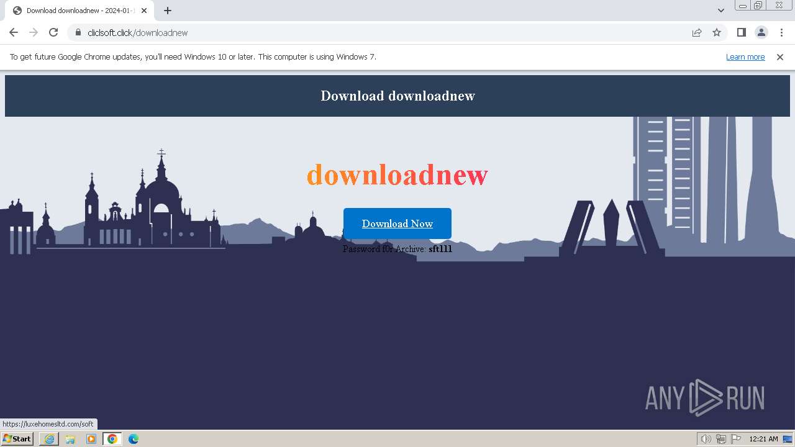The height and width of the screenshot is (447, 795).
Task: Open the Chrome profile avatar
Action: coord(761,32)
